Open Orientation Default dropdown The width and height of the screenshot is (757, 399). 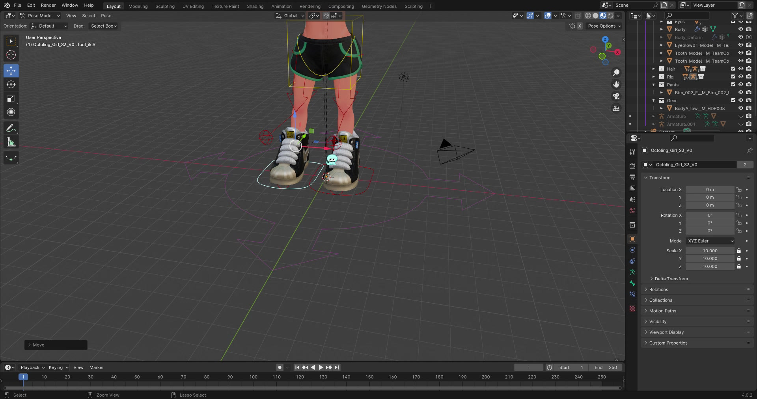pyautogui.click(x=49, y=26)
